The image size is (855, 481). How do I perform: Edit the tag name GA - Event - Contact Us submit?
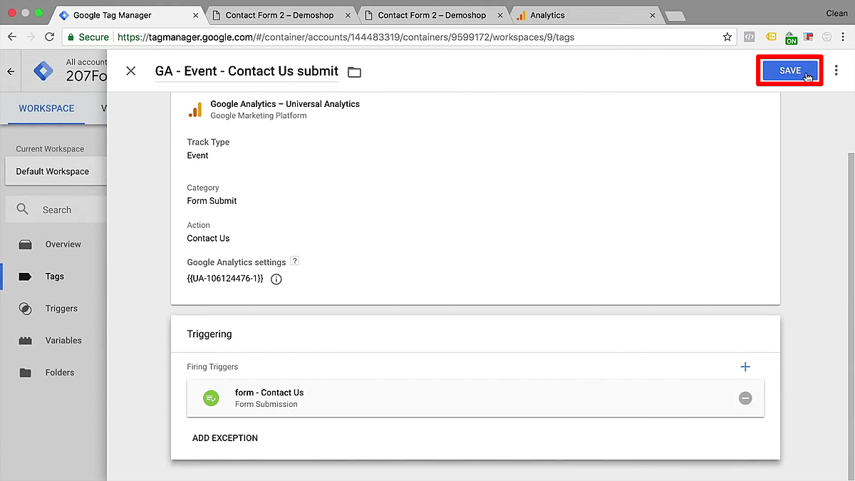click(x=247, y=71)
